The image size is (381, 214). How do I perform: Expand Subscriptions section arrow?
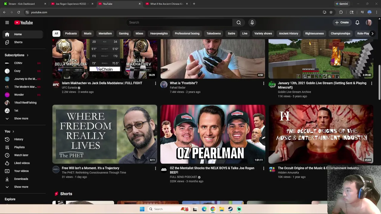tap(27, 55)
